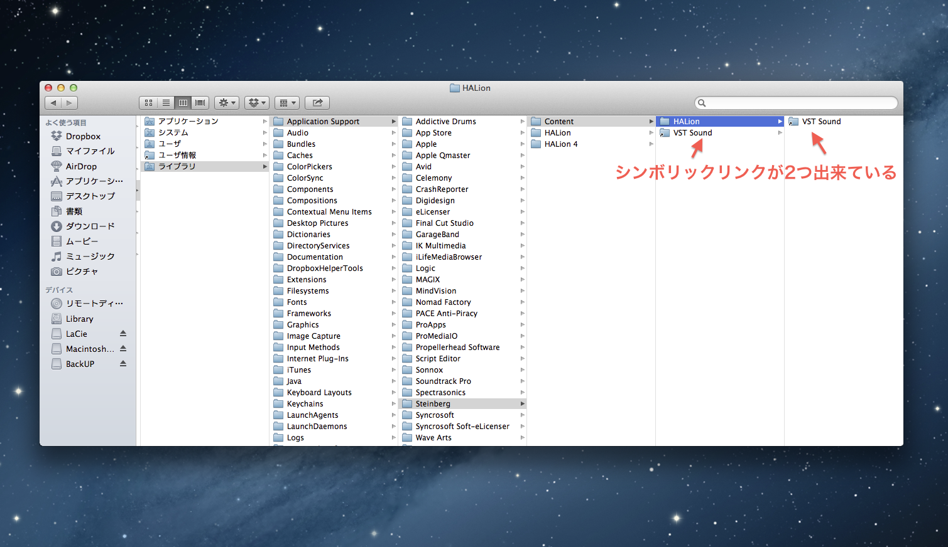948x547 pixels.
Task: Open the Dropbox toolbar menu
Action: coord(257,103)
